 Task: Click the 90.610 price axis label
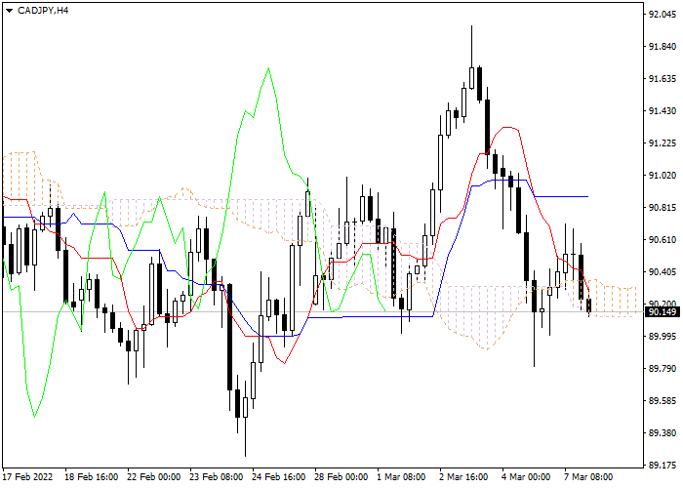pos(663,240)
